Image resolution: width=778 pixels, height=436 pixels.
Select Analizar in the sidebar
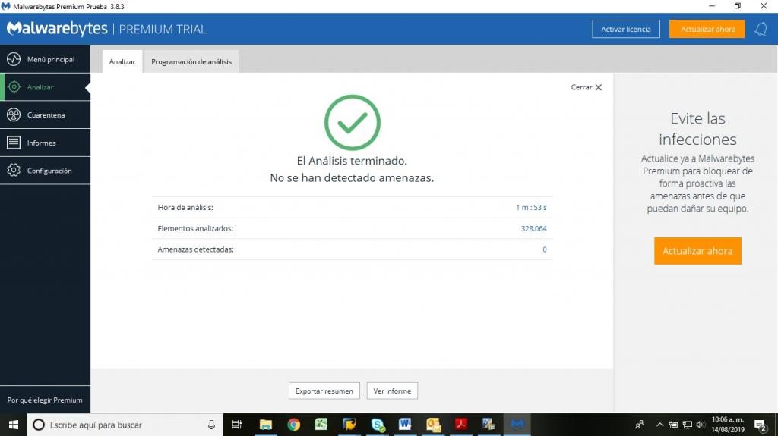(45, 87)
